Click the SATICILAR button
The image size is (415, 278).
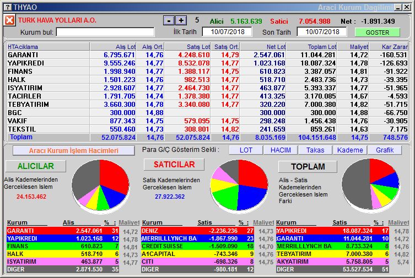[x=174, y=165]
